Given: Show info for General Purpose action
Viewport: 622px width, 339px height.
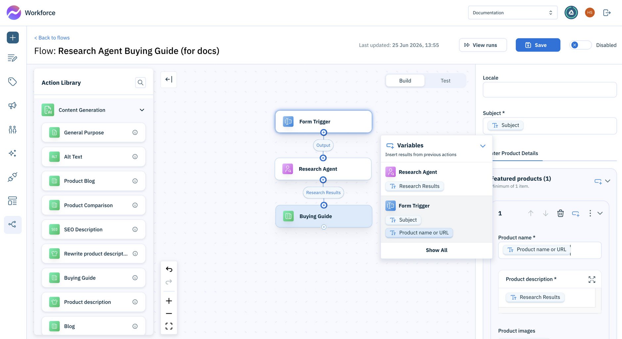Looking at the screenshot, I should pos(135,132).
